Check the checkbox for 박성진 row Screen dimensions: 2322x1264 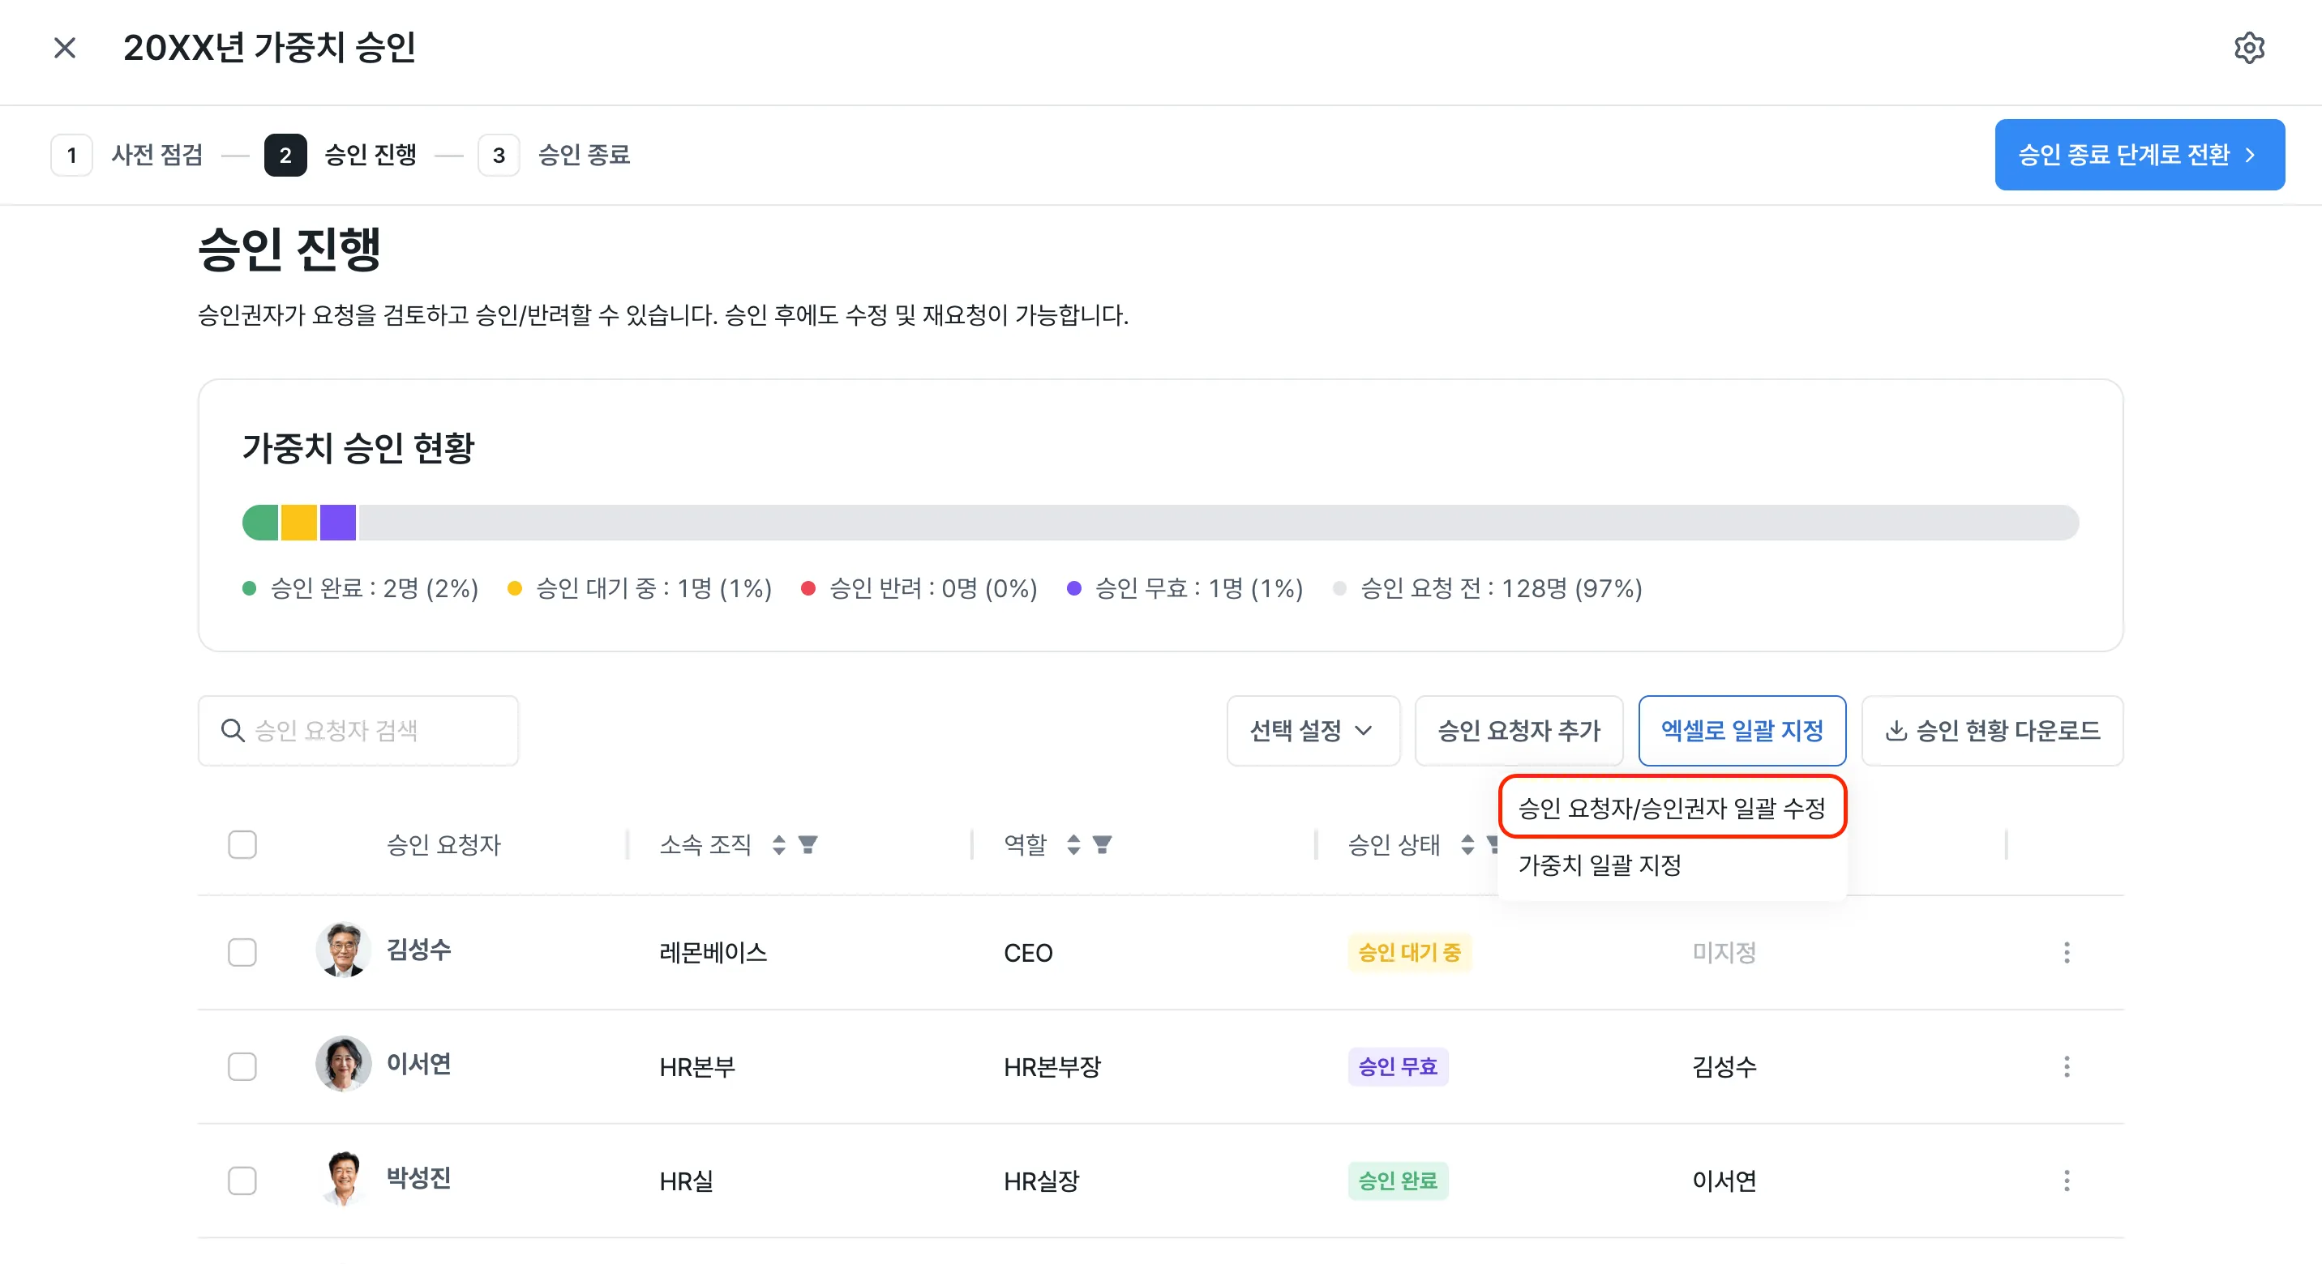[242, 1181]
